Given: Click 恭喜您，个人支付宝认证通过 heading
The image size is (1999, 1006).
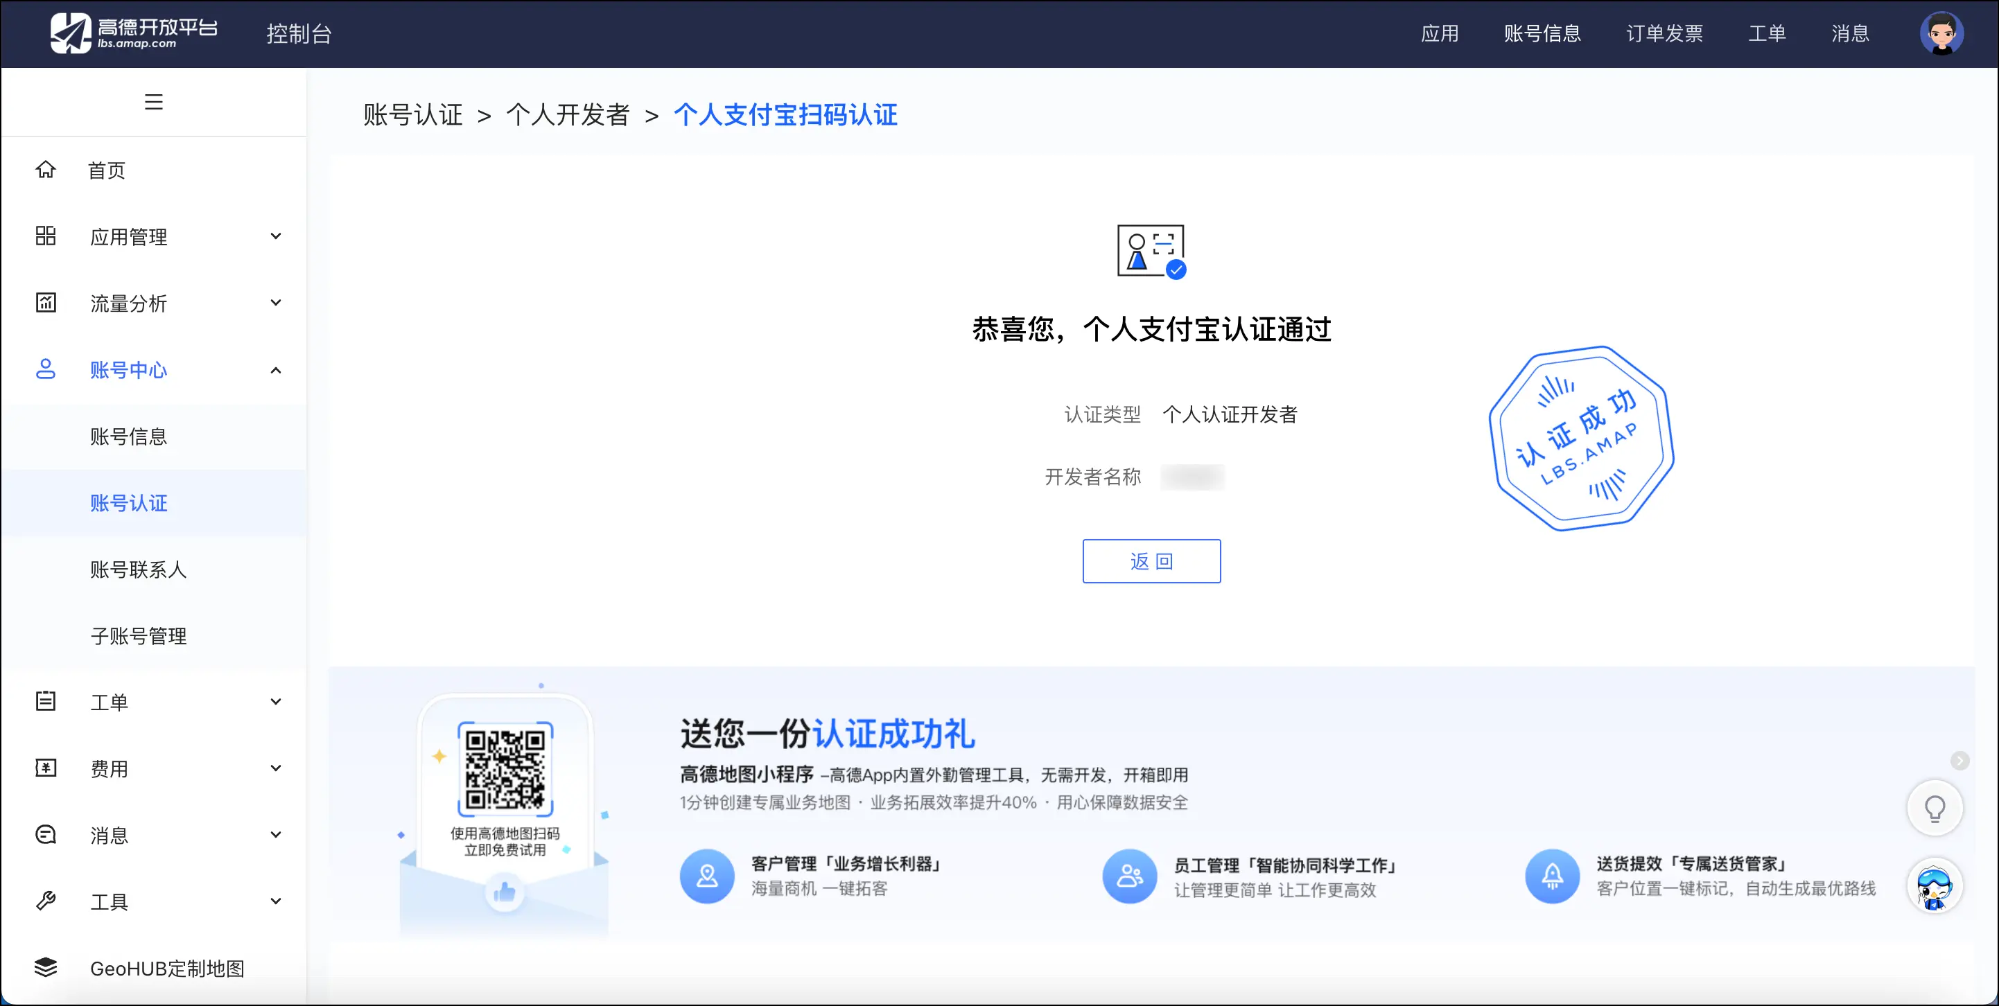Looking at the screenshot, I should pyautogui.click(x=1151, y=329).
